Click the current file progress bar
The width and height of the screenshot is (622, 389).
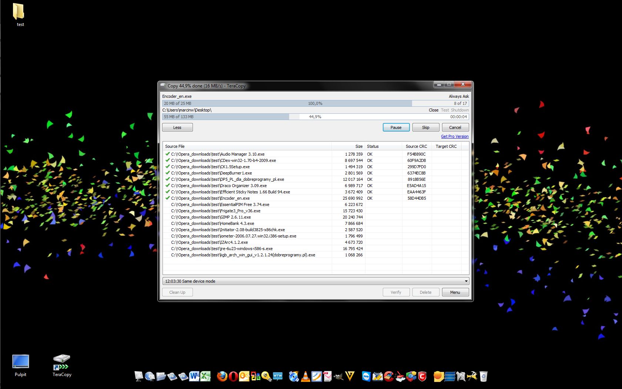tap(315, 103)
